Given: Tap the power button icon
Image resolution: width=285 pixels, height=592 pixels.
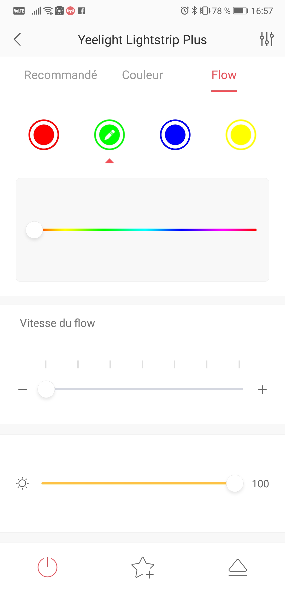Looking at the screenshot, I should [x=47, y=567].
